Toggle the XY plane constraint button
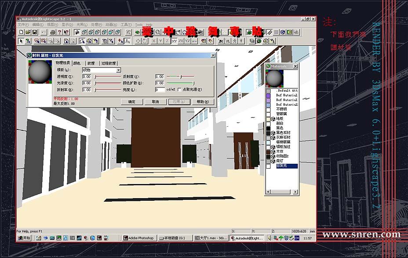 coord(174,41)
